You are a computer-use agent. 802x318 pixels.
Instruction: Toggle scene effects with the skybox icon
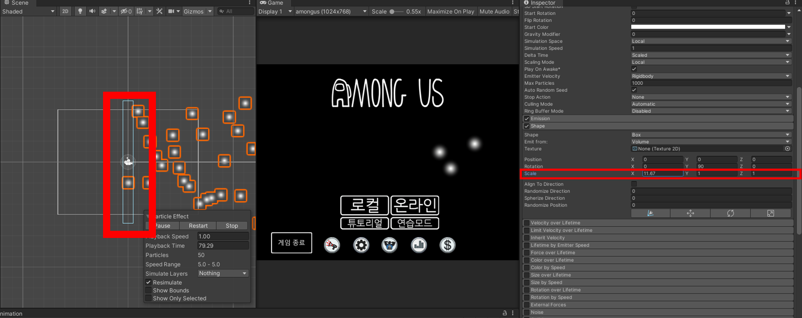(104, 11)
